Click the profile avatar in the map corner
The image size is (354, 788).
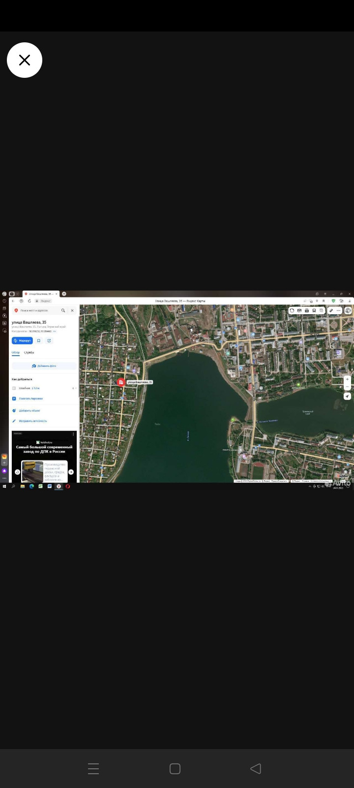click(x=348, y=311)
